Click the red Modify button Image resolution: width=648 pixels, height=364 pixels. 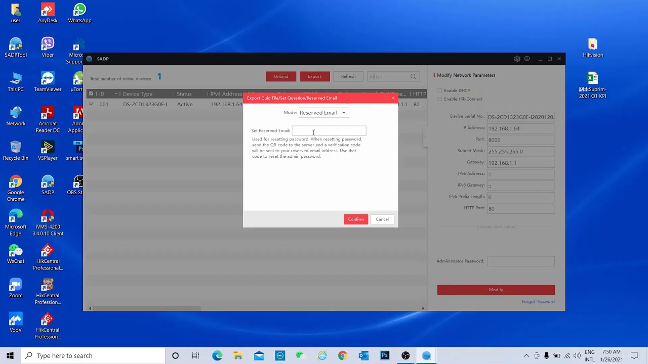click(496, 290)
